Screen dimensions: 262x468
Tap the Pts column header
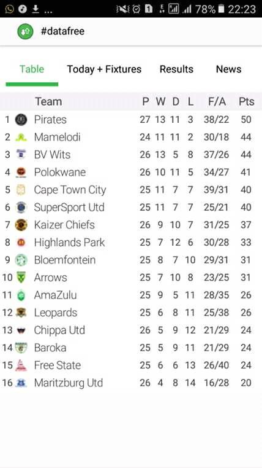tap(247, 101)
